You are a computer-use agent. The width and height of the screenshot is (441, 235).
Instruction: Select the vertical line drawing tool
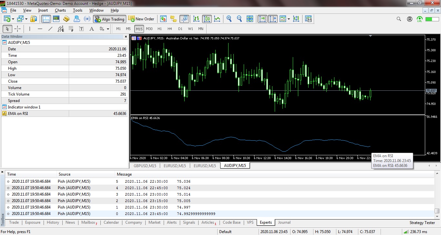(x=29, y=29)
